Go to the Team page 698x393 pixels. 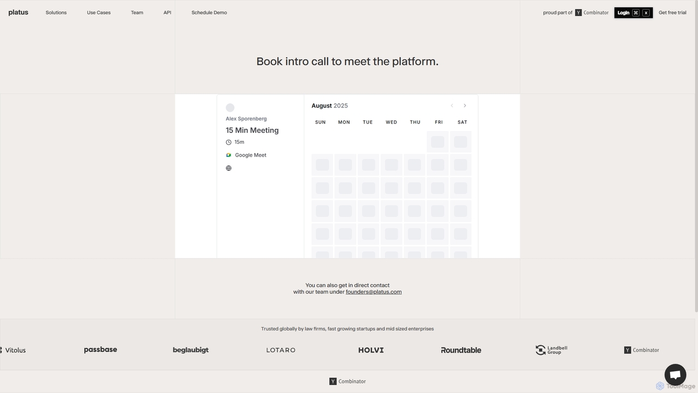pos(137,13)
